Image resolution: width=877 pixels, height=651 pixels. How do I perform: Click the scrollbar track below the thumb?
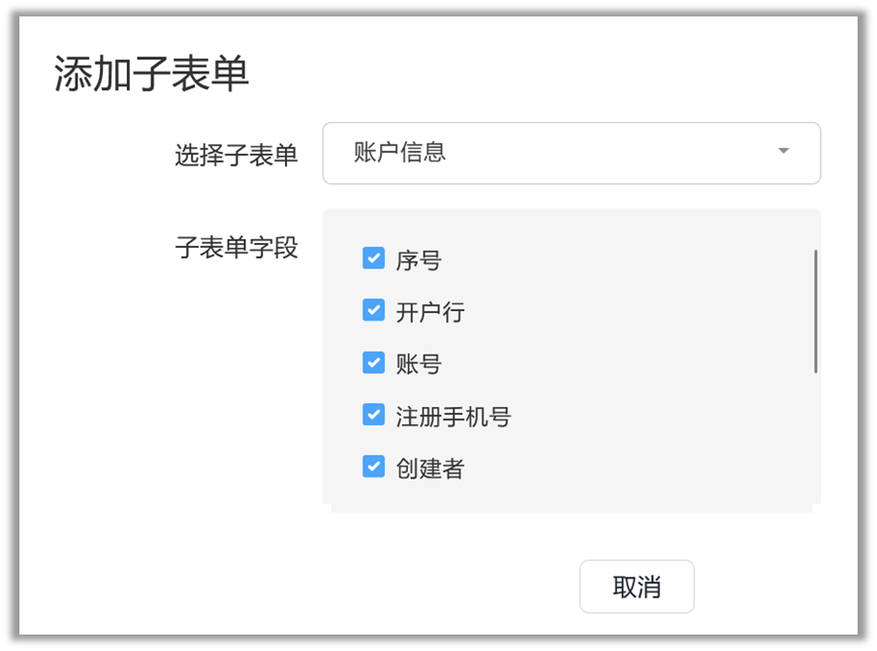tap(815, 436)
